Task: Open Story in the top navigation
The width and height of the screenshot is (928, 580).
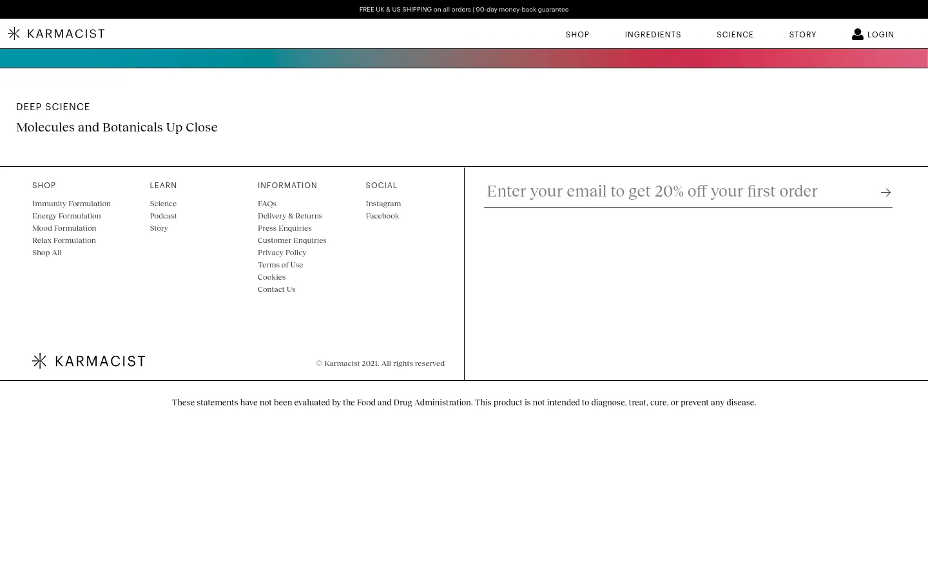Action: tap(802, 35)
